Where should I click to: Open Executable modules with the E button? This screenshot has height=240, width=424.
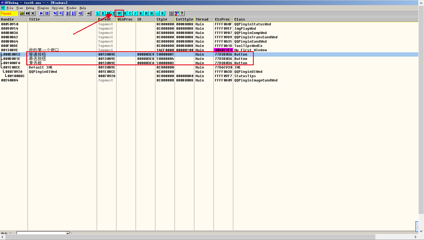103,13
